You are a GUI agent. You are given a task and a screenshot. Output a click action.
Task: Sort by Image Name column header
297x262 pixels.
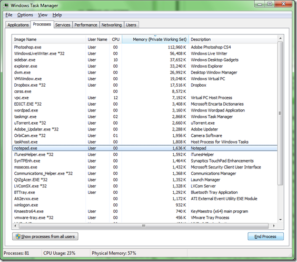(x=48, y=39)
